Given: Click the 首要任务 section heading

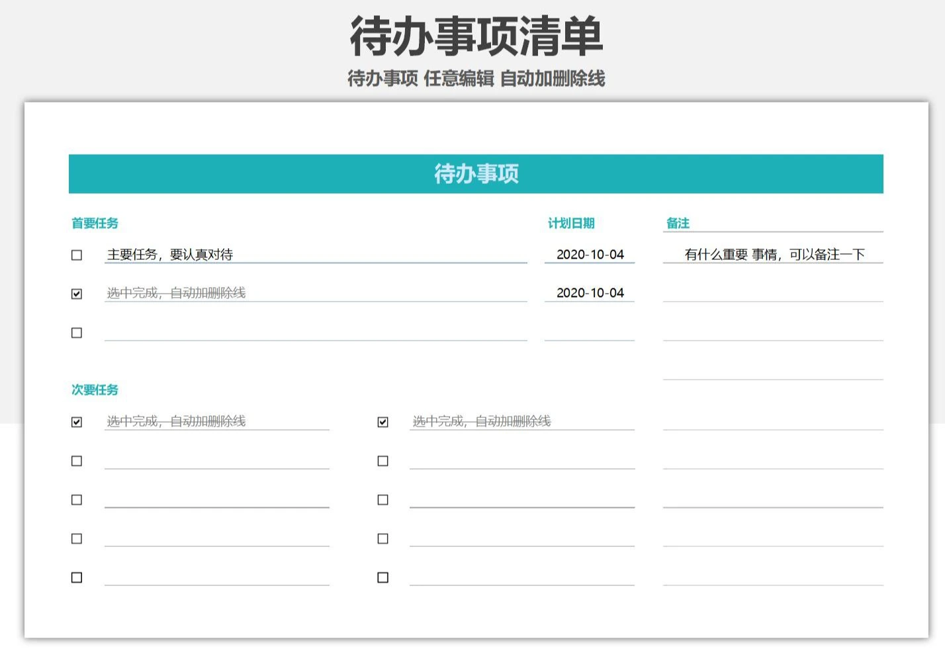Looking at the screenshot, I should click(x=95, y=224).
